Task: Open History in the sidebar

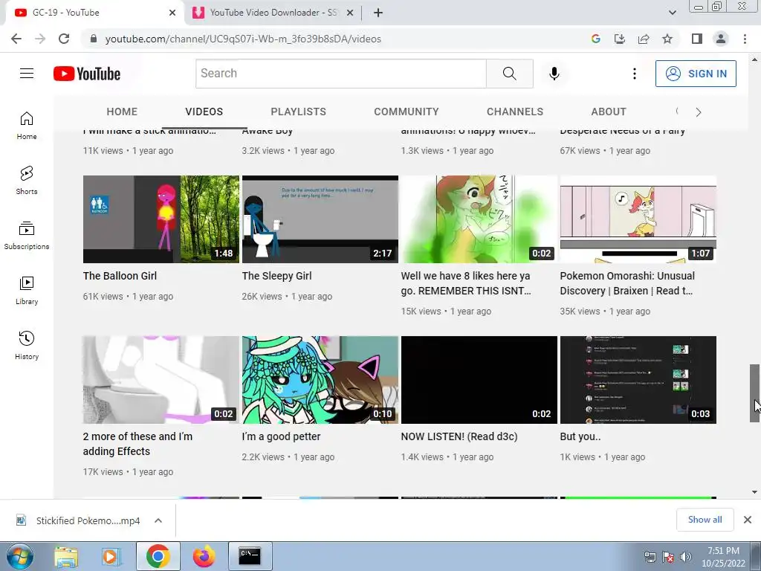Action: 27,345
